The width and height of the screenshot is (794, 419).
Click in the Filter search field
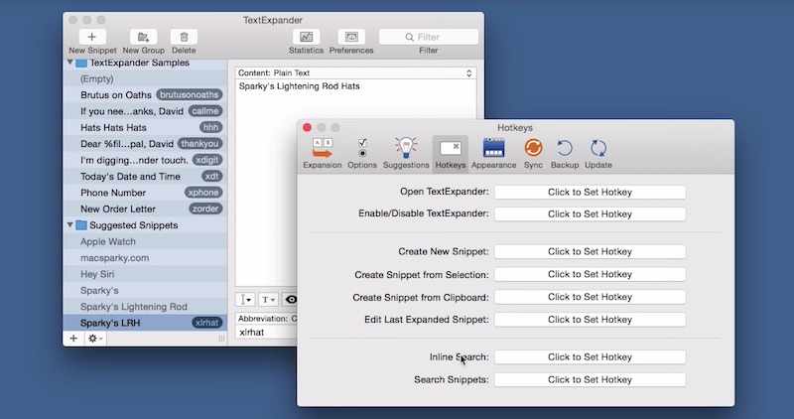[429, 37]
